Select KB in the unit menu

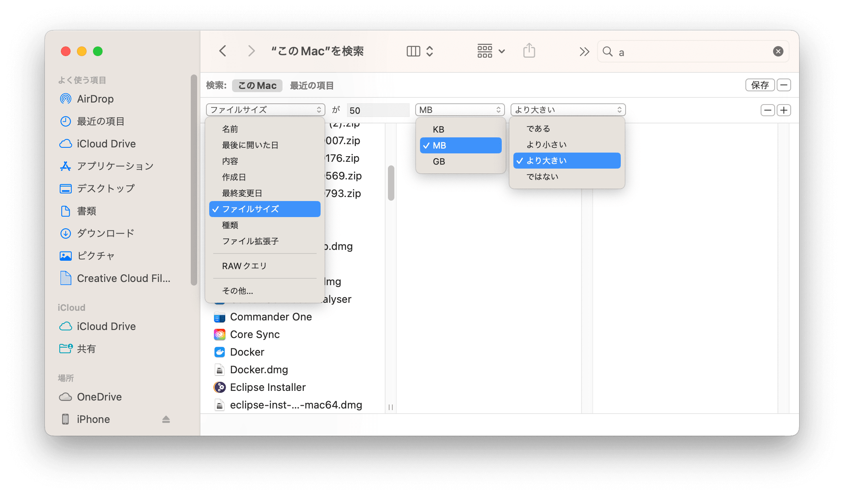point(461,129)
